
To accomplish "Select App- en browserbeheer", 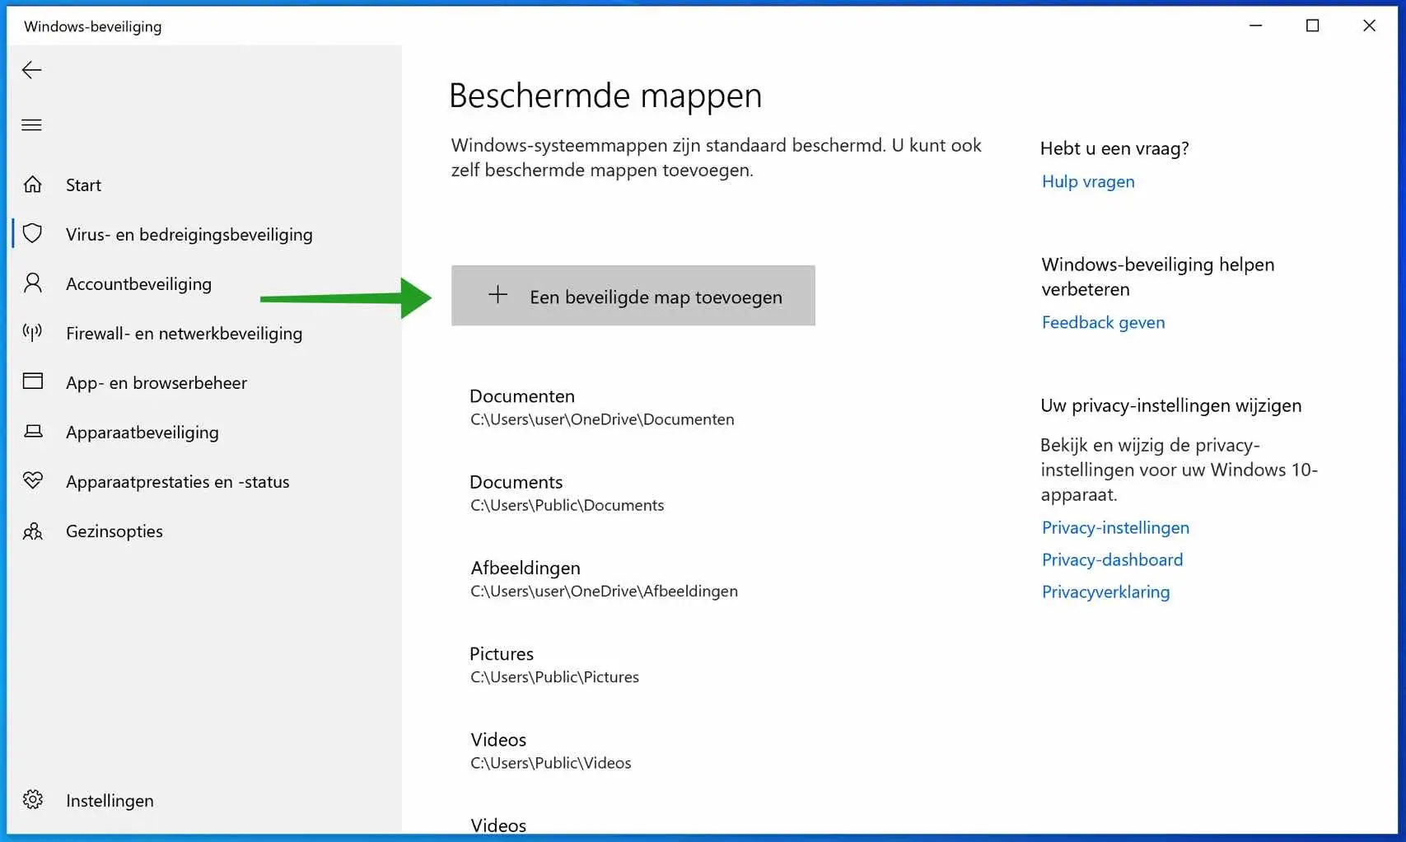I will click(x=156, y=383).
